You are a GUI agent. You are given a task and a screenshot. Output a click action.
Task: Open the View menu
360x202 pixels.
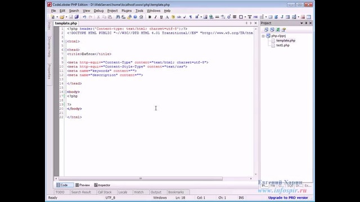(86, 11)
